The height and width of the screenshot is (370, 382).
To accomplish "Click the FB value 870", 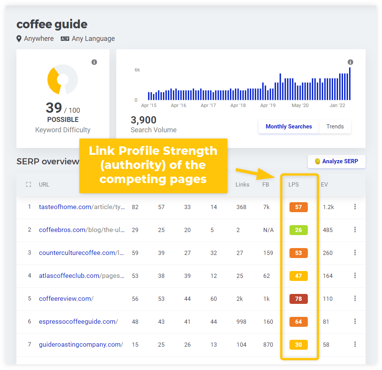I will (268, 344).
